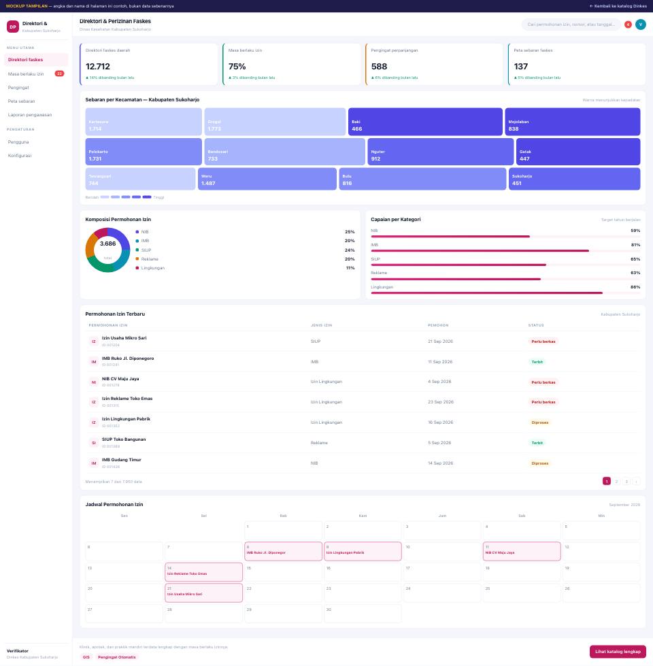This screenshot has width=653, height=666.
Task: Click the IZ icon of Izin Reklame Toko Emas
Action: pyautogui.click(x=94, y=402)
